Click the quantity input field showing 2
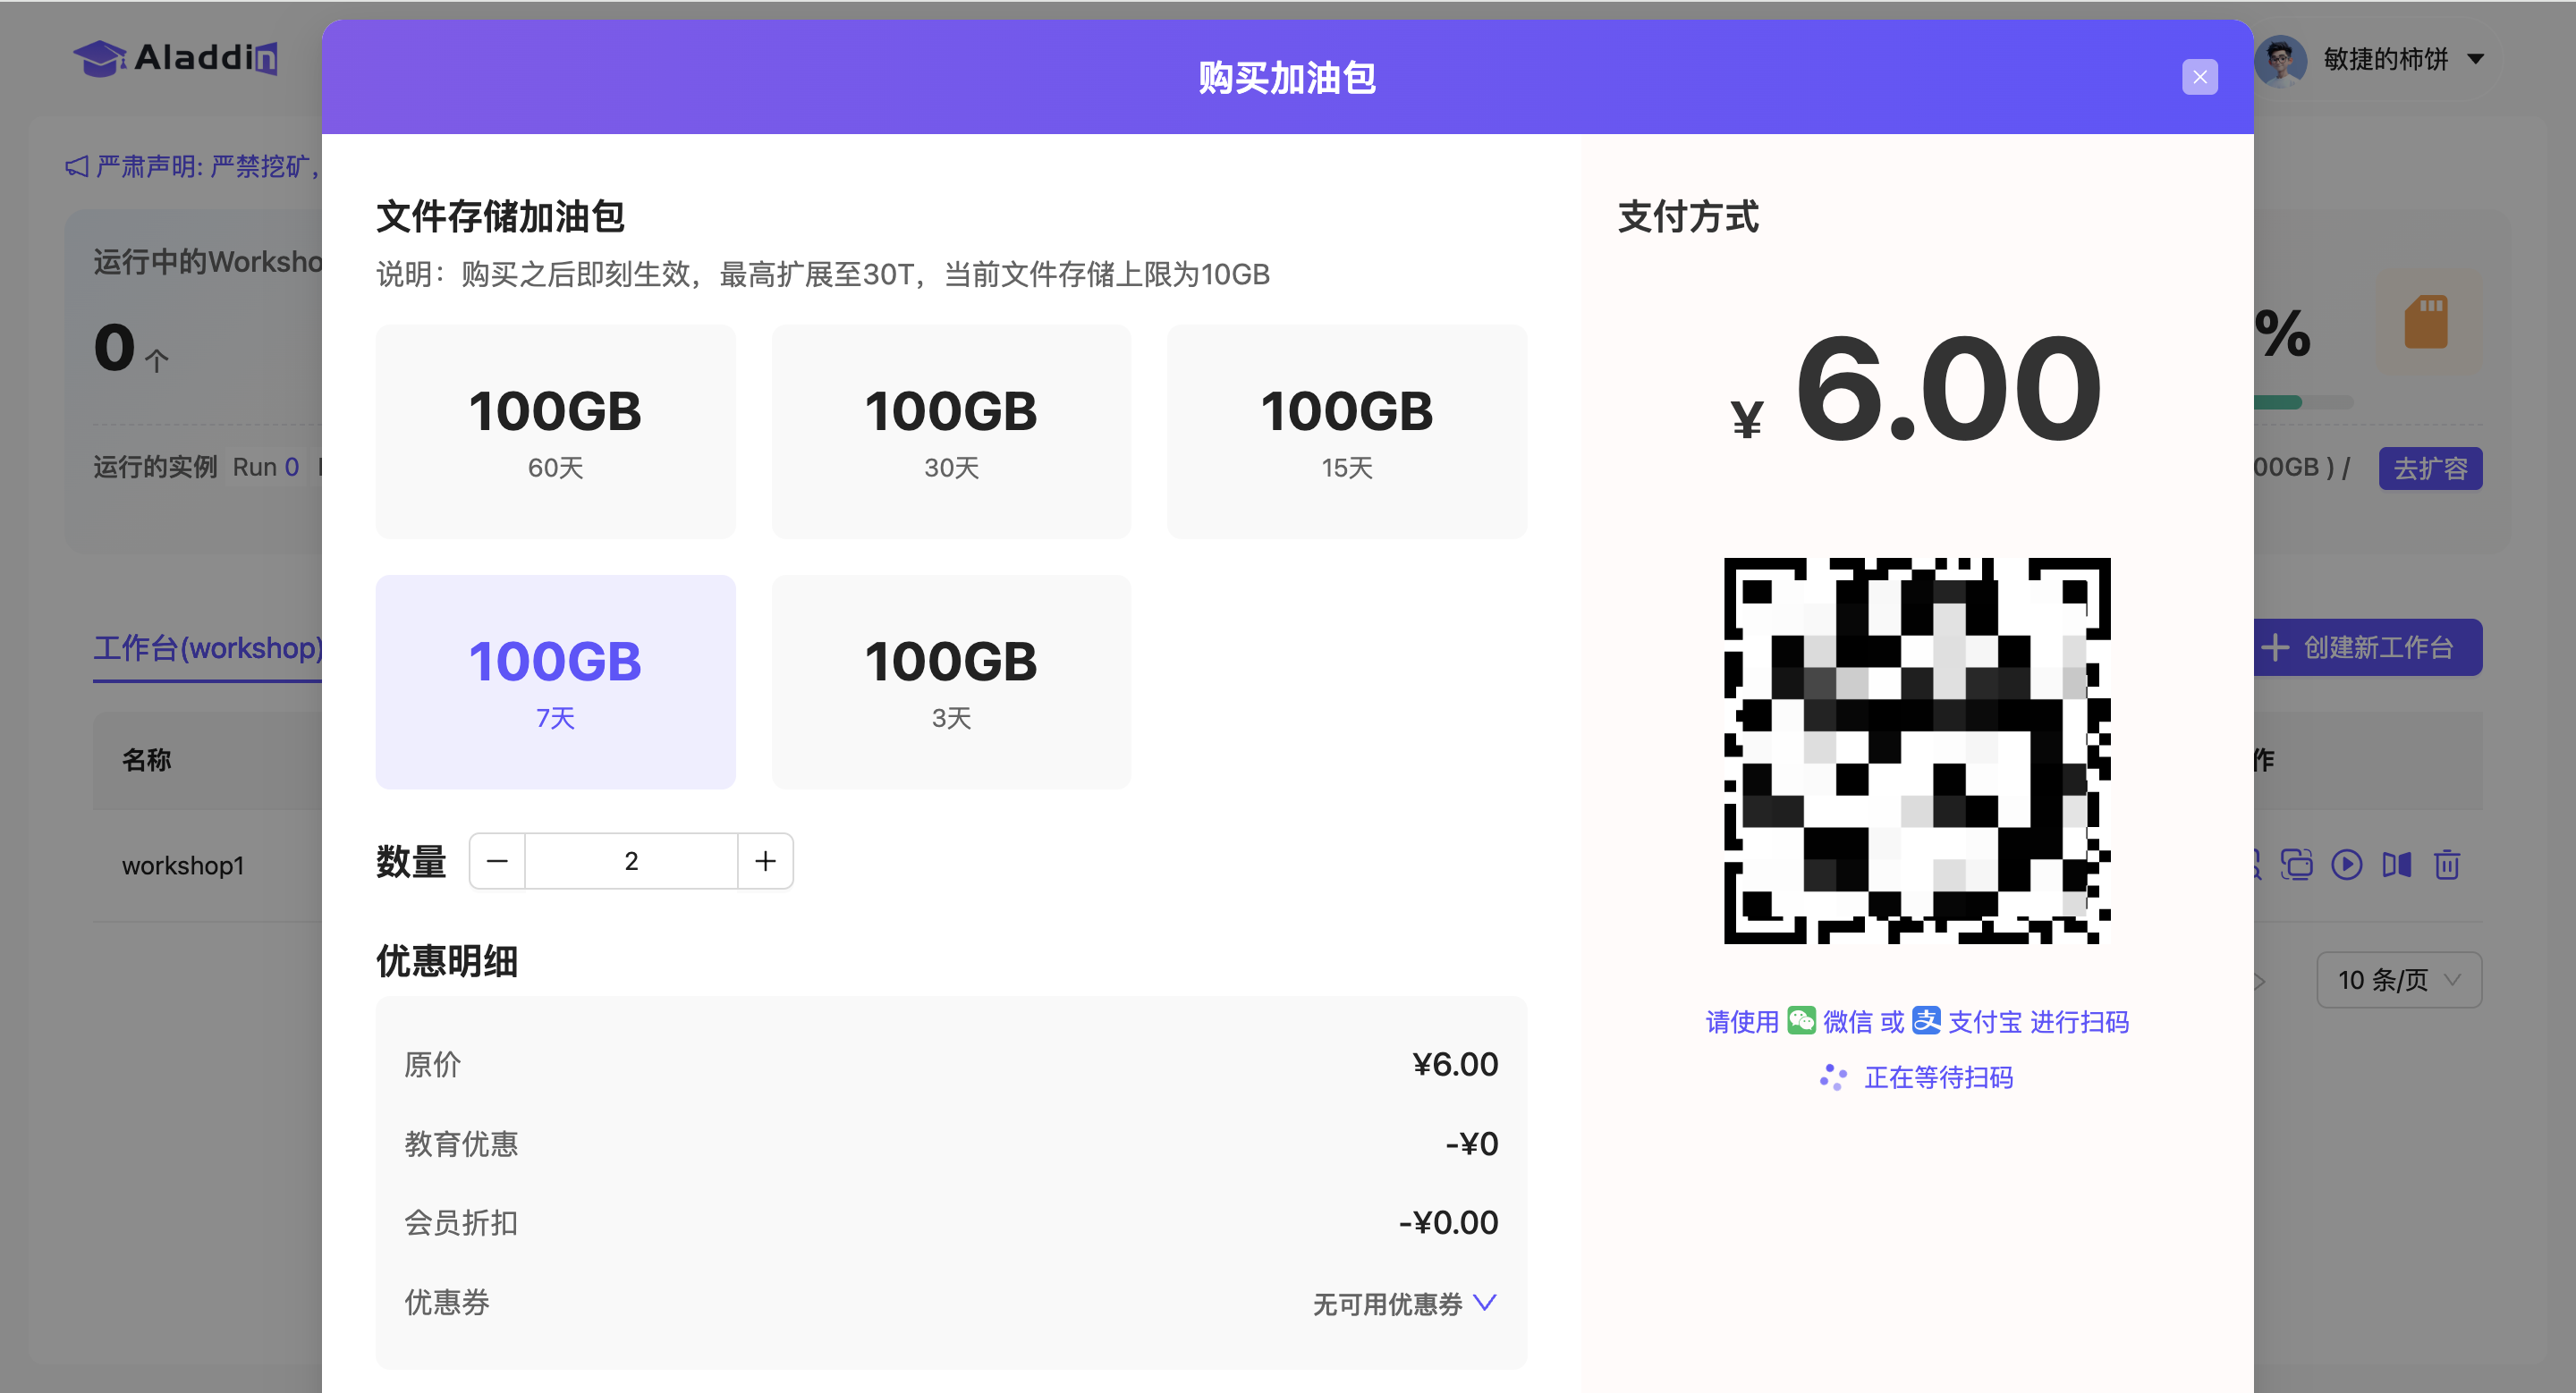The width and height of the screenshot is (2576, 1393). (631, 860)
